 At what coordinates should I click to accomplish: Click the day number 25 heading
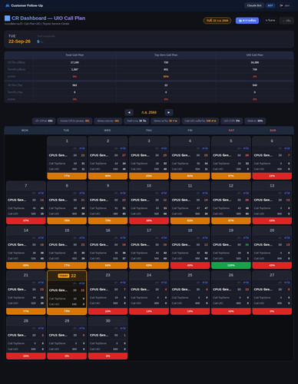pos(190,275)
